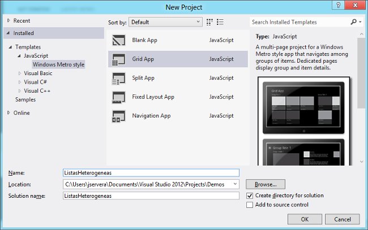Select the Grid App template icon
Screen dimensions: 368x230
click(x=118, y=59)
